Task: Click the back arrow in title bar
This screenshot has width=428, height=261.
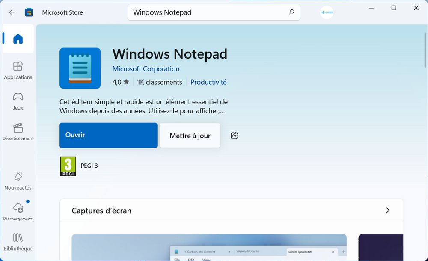Action: (x=12, y=12)
